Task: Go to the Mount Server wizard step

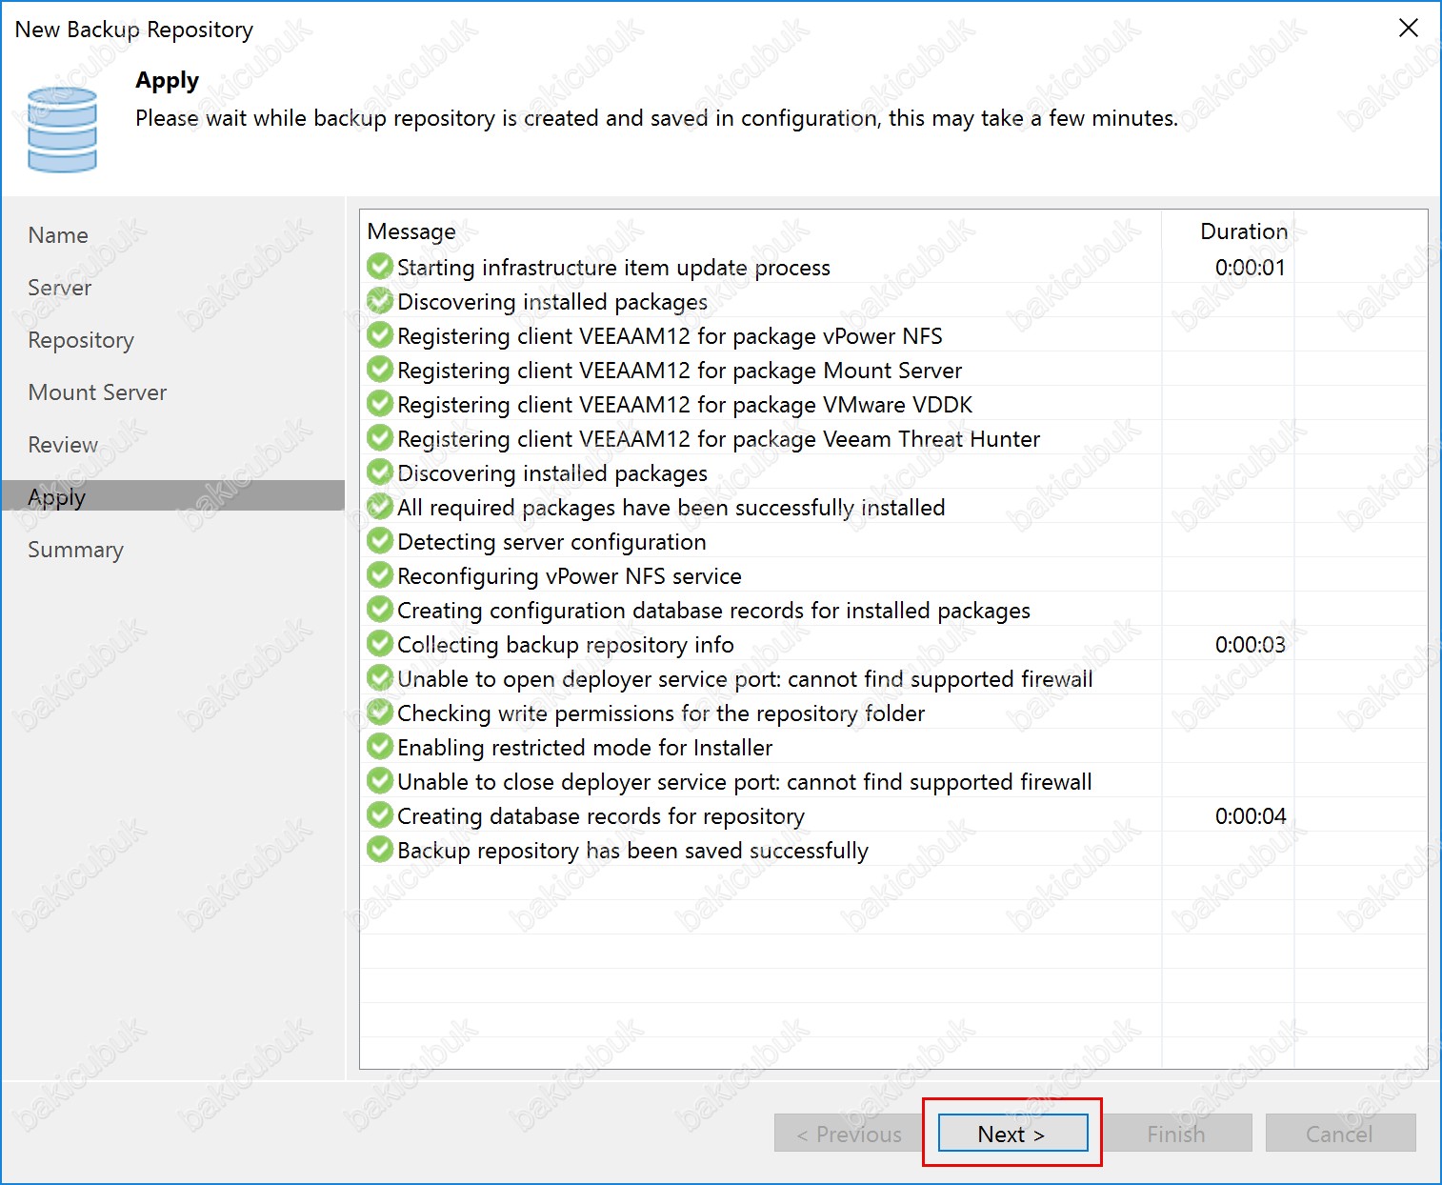Action: [x=97, y=392]
